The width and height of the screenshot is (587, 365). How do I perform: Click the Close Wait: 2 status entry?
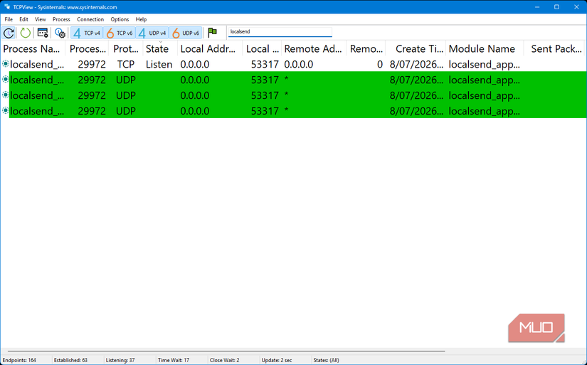[225, 360]
